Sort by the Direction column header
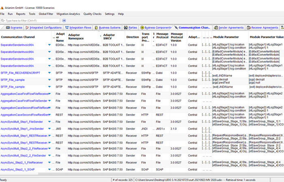Screen dimensions: 284x182 point(132,37)
